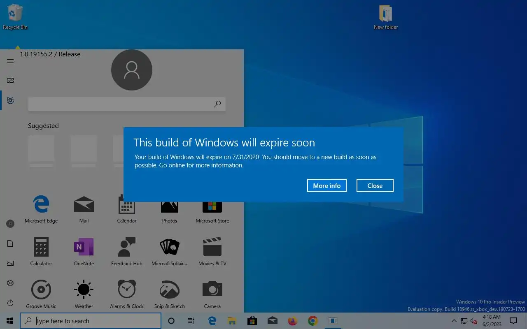Click the magnifier icon in Start search field
The width and height of the screenshot is (527, 329).
[217, 104]
